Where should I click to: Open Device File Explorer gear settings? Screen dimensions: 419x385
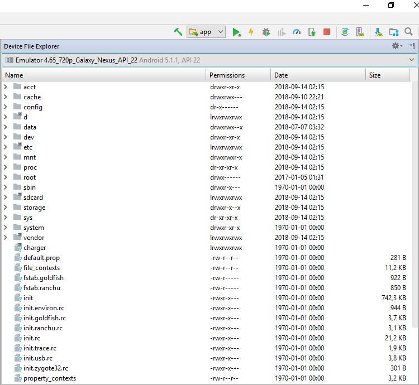[x=397, y=46]
